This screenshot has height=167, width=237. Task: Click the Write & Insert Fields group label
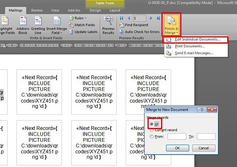tap(46, 38)
